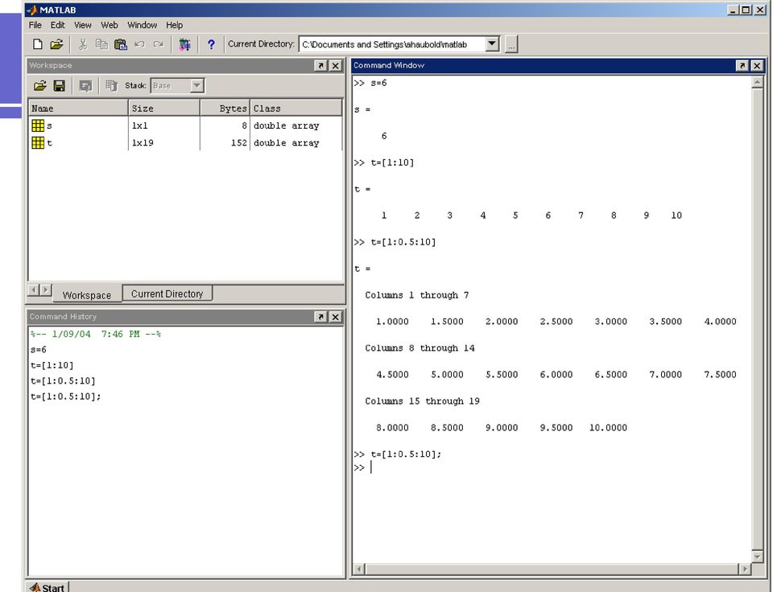Select history entry "t=[1:0.5:10]" without semicolon

[x=63, y=380]
